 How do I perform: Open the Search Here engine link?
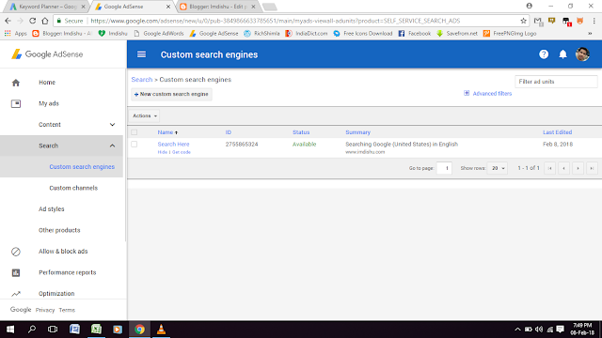coord(173,144)
